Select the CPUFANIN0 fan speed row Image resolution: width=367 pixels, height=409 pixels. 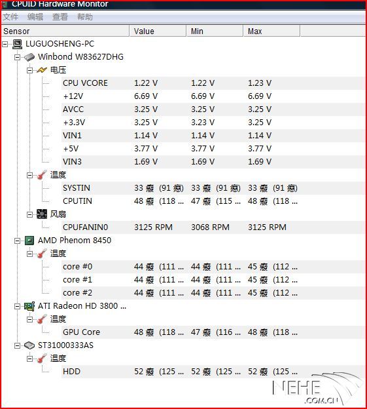tap(213, 227)
